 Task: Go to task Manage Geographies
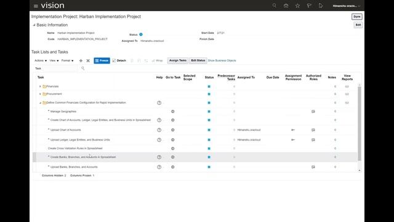pos(172,112)
